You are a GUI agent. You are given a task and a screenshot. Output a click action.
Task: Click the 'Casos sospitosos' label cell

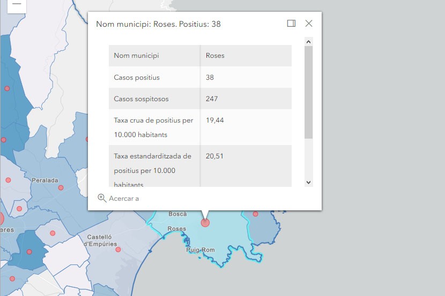click(x=154, y=98)
